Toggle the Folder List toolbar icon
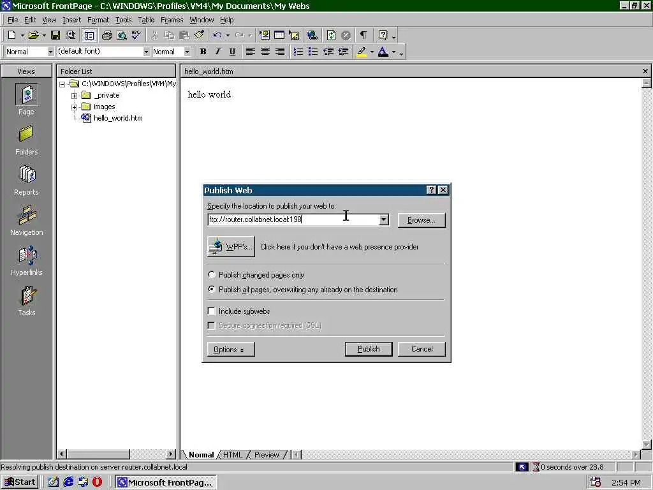653x490 pixels. [x=89, y=36]
